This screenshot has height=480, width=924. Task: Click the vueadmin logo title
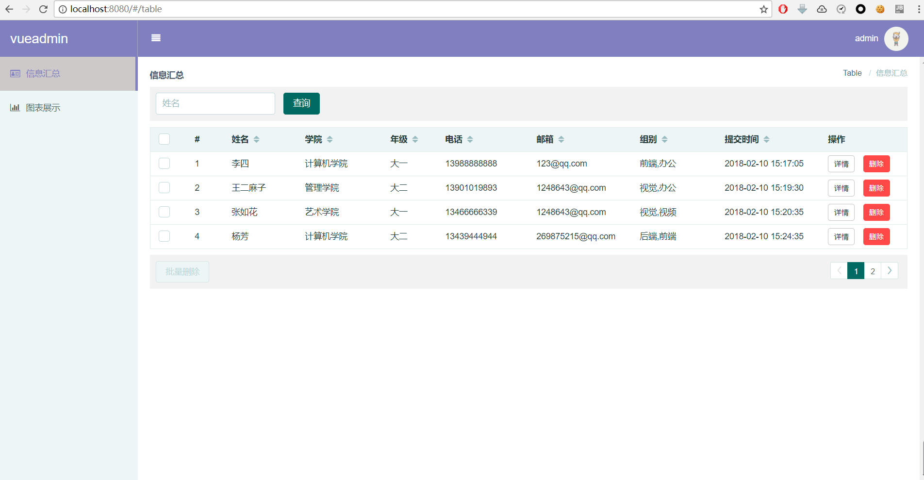tap(39, 38)
